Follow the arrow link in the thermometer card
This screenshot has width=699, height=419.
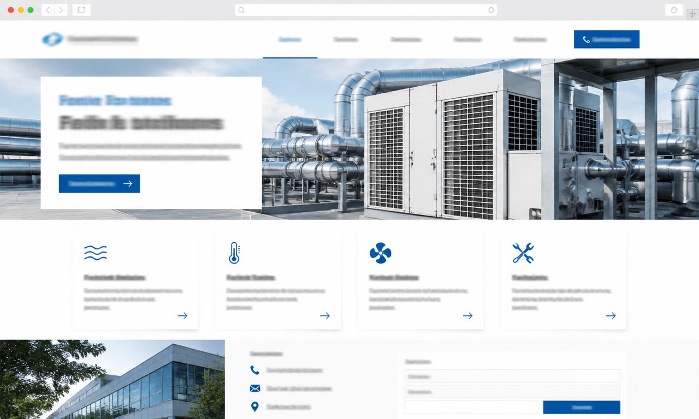tap(325, 315)
